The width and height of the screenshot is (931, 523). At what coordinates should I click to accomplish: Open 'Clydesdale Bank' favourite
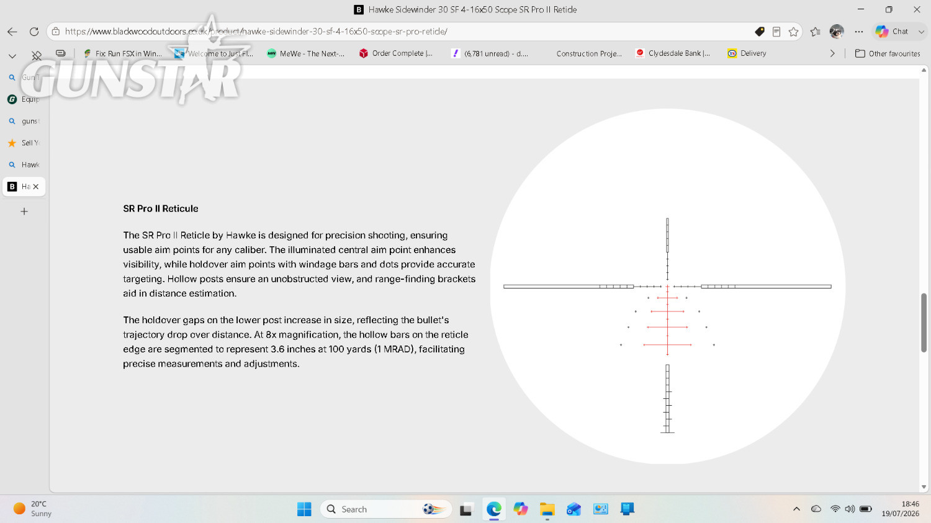pos(673,53)
